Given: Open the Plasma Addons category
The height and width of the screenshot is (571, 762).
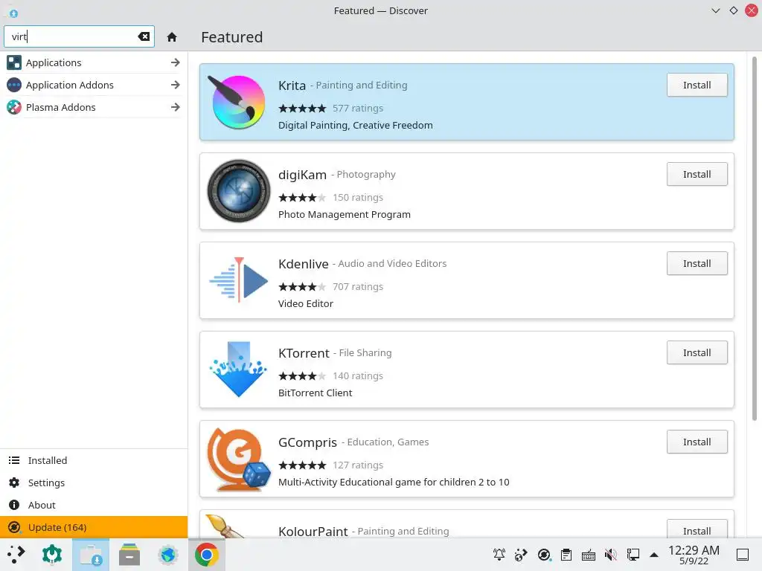Looking at the screenshot, I should (x=93, y=107).
